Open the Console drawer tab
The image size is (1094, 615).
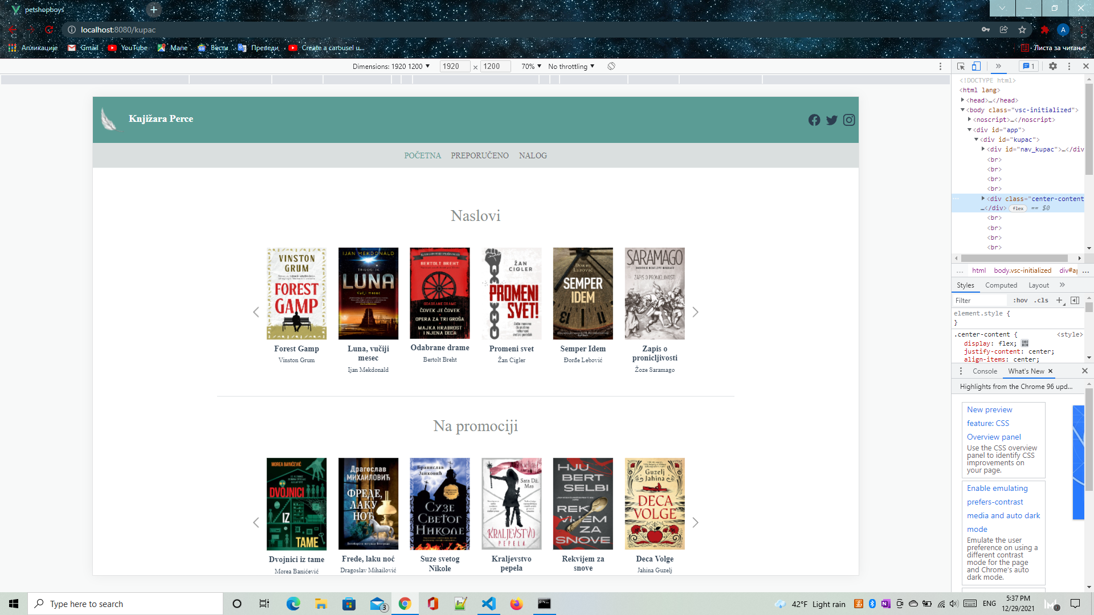pos(985,371)
